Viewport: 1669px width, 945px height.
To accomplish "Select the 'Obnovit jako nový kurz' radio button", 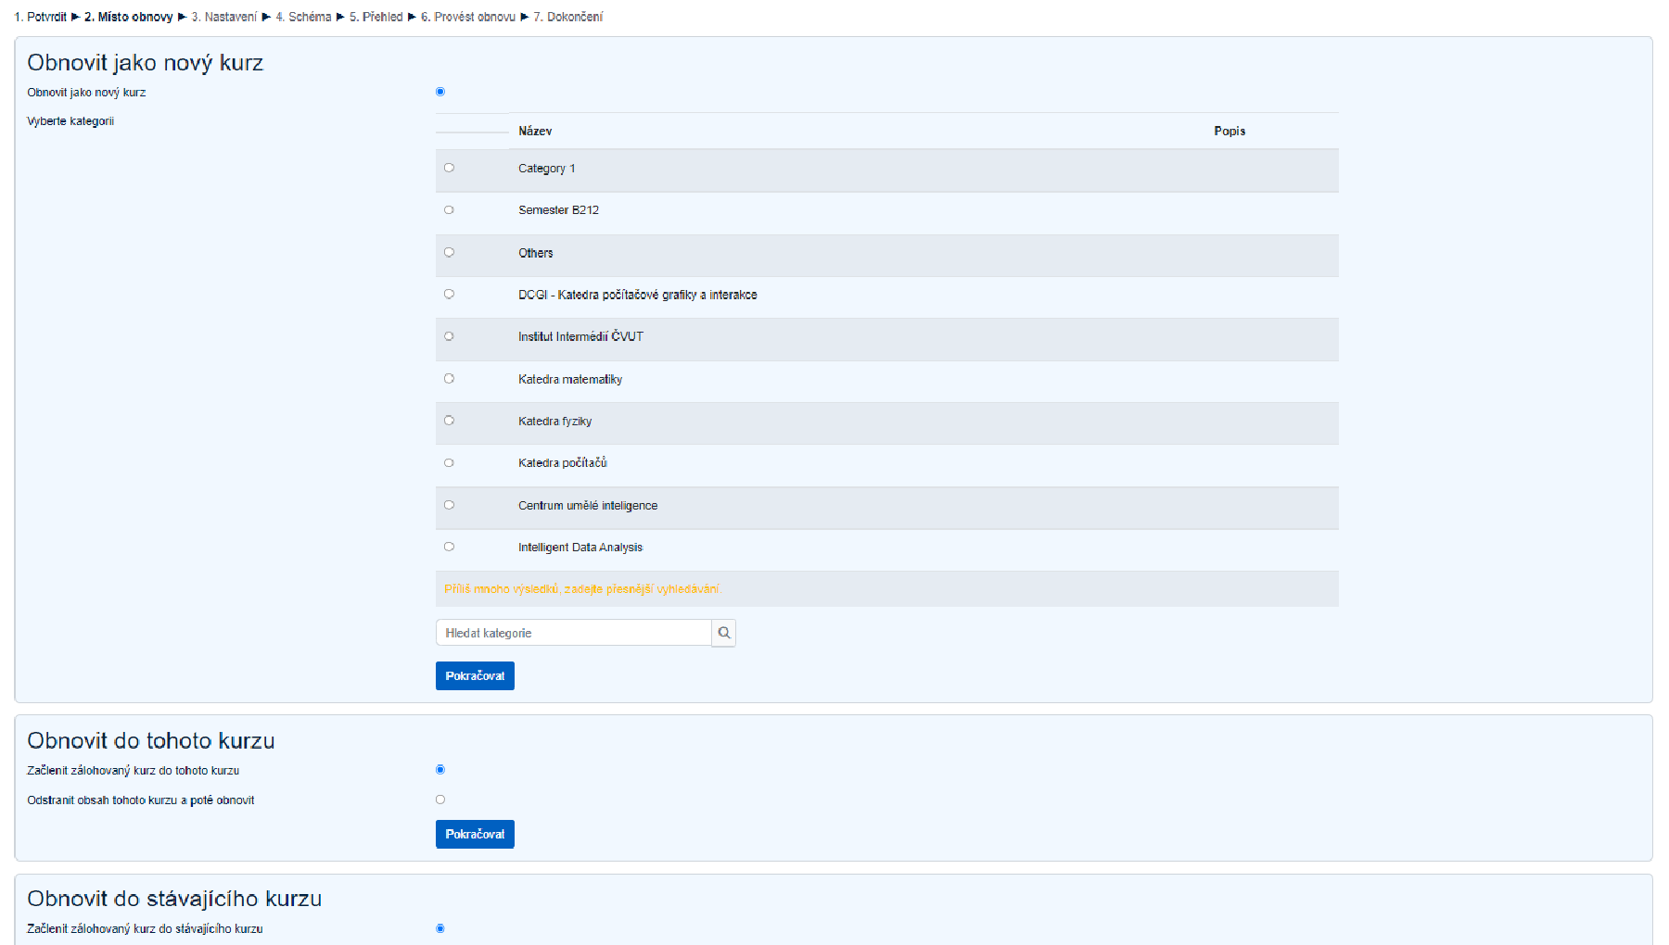I will [x=440, y=92].
